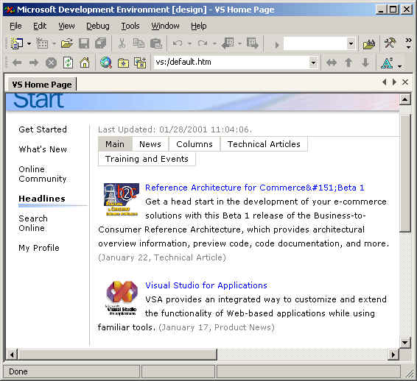Close the VS Home Page document
Image resolution: width=417 pixels, height=381 pixels.
pos(404,82)
